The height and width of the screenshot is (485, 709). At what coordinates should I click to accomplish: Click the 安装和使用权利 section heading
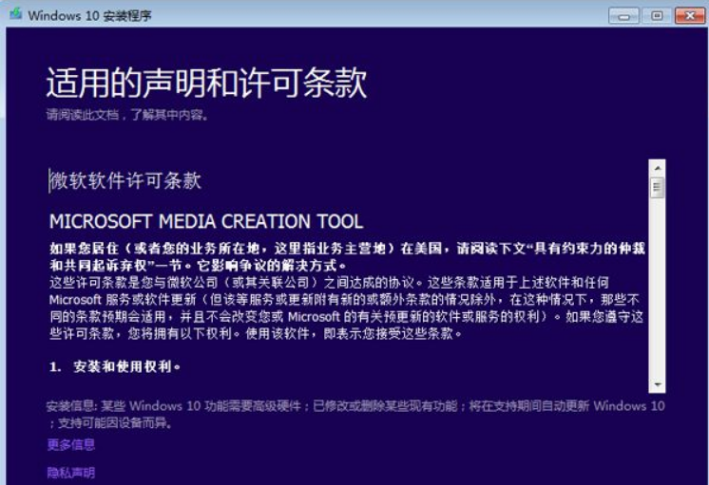coord(114,366)
